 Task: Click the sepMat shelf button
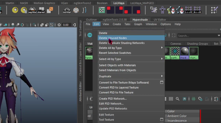click(x=32, y=10)
